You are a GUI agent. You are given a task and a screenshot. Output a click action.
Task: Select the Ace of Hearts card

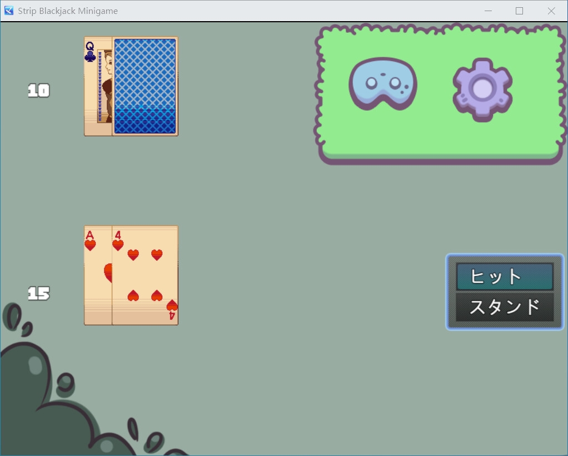point(97,275)
